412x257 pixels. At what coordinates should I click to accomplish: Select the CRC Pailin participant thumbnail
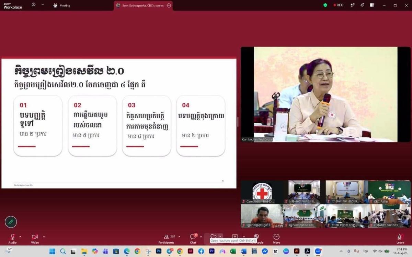coord(389,192)
